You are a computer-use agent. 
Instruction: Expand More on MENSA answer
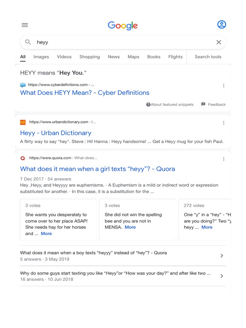[x=130, y=227]
